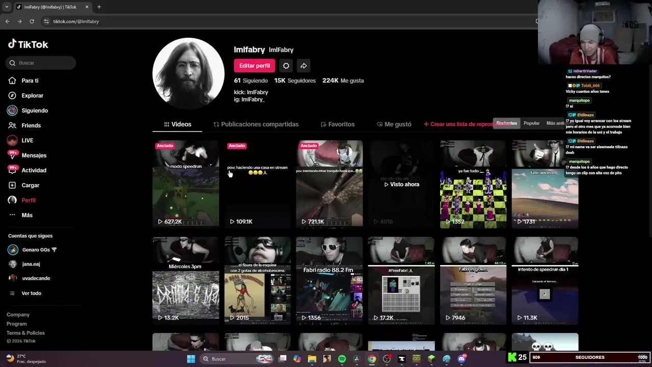652x367 pixels.
Task: Open the 15K Seguidores list
Action: click(295, 81)
